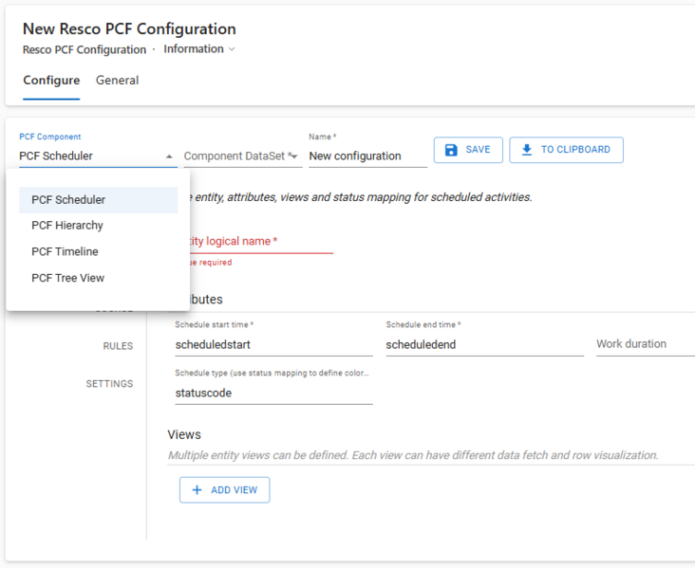
Task: Click the floppy disk icon in SAVE
Action: pyautogui.click(x=451, y=150)
